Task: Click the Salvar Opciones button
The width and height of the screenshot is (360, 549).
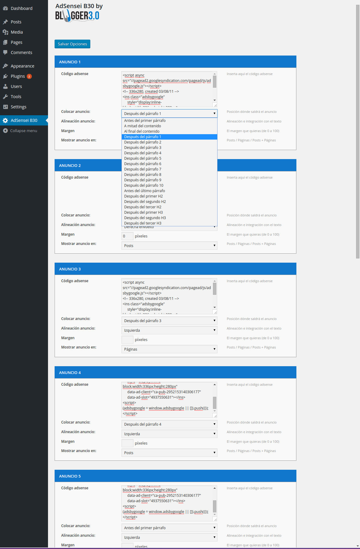Action: tap(72, 44)
